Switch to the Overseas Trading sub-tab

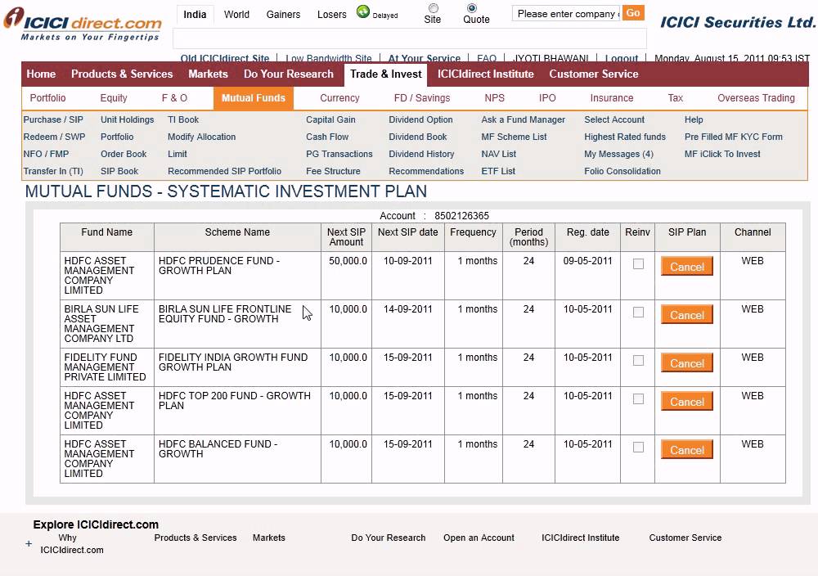[756, 98]
